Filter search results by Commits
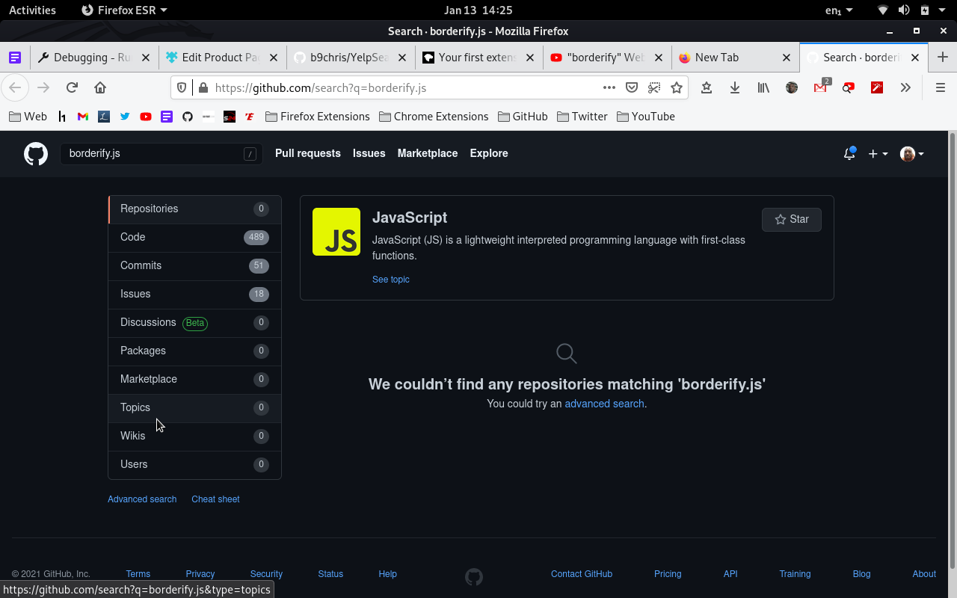This screenshot has width=957, height=598. point(195,265)
